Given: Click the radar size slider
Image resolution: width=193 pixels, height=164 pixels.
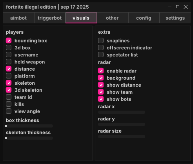Looking at the screenshot, I should coord(122,137).
